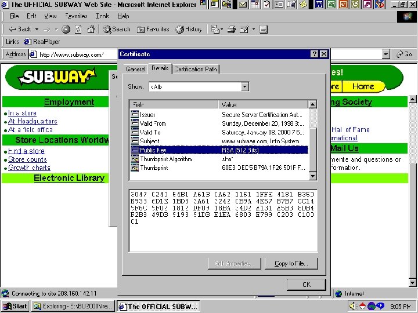
Task: Open Excel from the Office shortcut bar
Action: point(331,4)
